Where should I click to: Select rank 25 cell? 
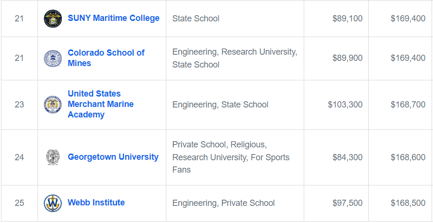coord(19,203)
